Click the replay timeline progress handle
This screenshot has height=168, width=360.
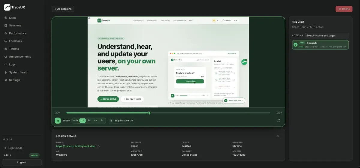point(149,113)
